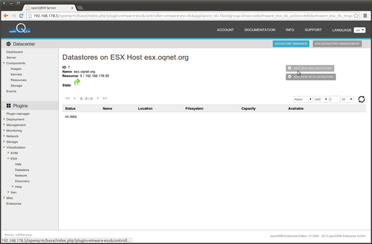This screenshot has width=372, height=244.
Task: Click the openQRM logo
Action: [20, 28]
